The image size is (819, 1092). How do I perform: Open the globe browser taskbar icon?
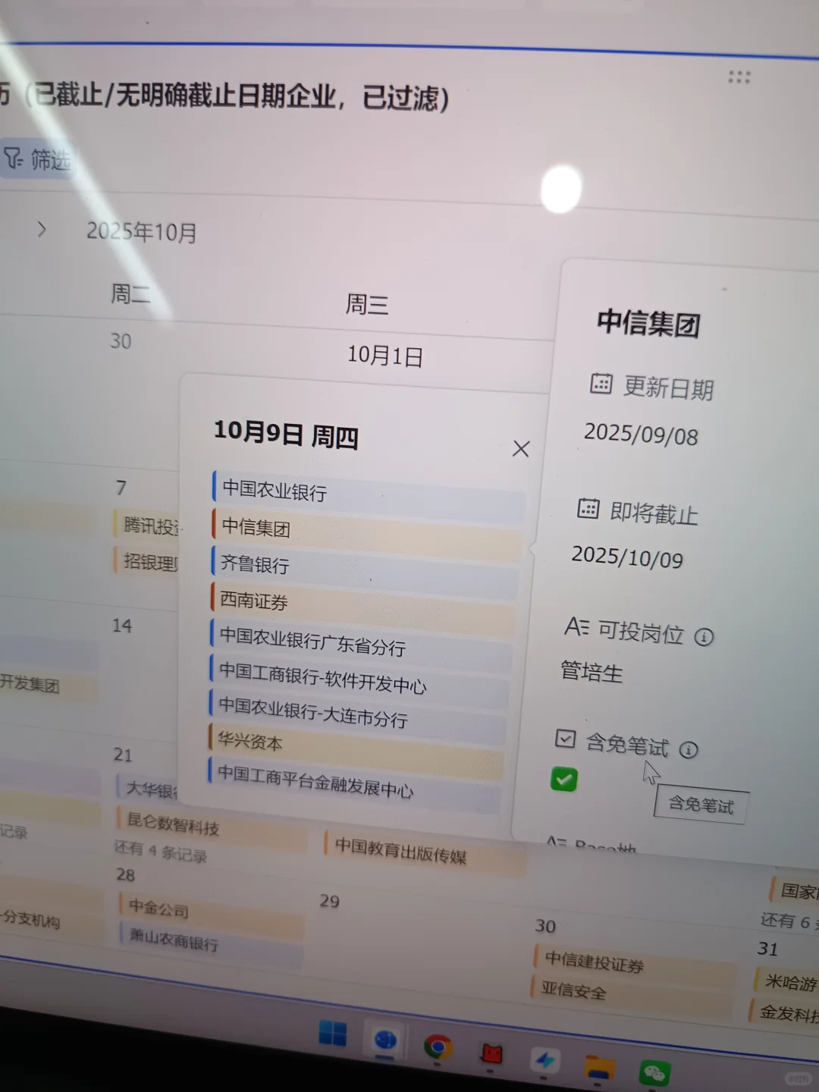(385, 1040)
